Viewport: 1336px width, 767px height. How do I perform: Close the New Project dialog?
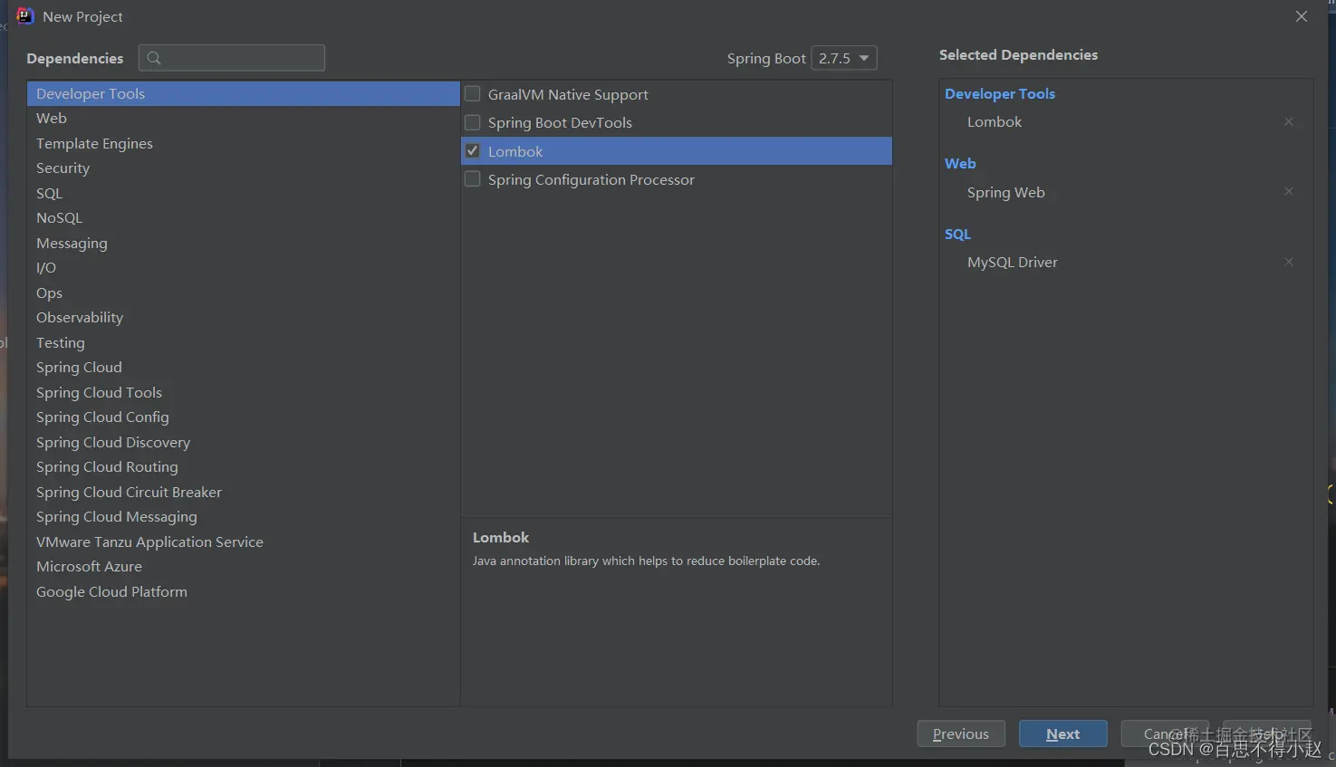[1302, 16]
